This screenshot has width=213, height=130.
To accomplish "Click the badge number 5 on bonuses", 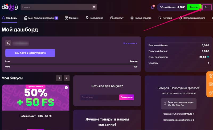I will click(x=56, y=18).
